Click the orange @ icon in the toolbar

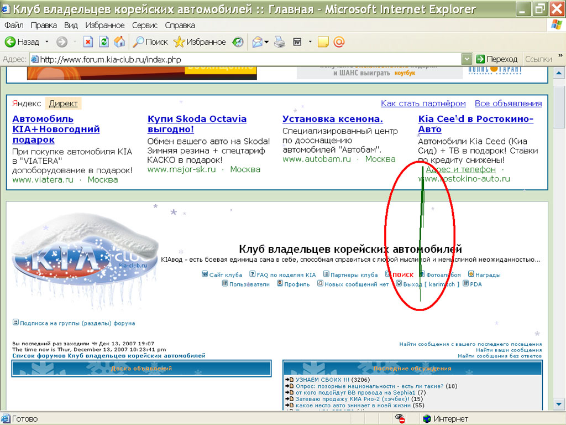(x=339, y=42)
